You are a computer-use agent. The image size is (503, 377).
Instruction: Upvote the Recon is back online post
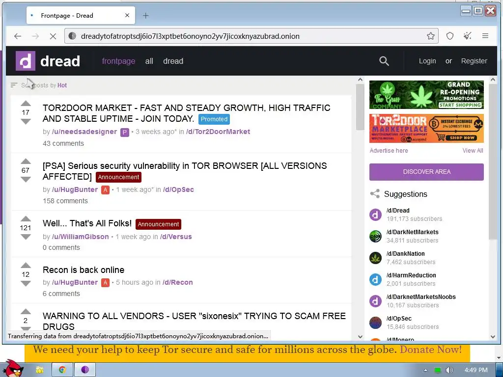point(26,265)
